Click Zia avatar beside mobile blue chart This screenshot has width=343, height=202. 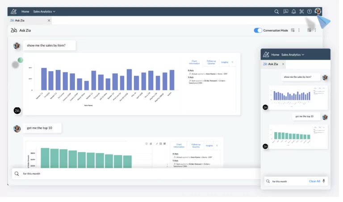tap(265, 107)
